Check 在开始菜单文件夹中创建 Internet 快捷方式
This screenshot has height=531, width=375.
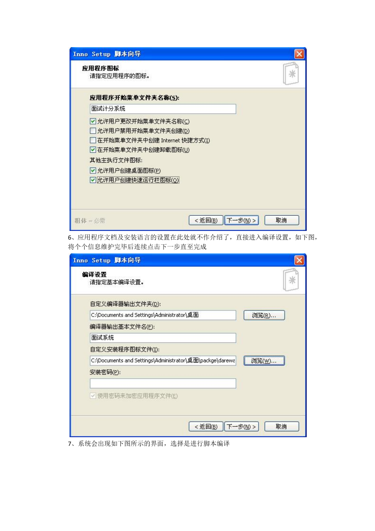coord(93,140)
